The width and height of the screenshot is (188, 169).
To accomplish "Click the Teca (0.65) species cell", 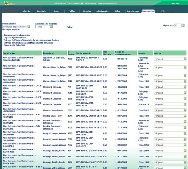I will [144, 110].
